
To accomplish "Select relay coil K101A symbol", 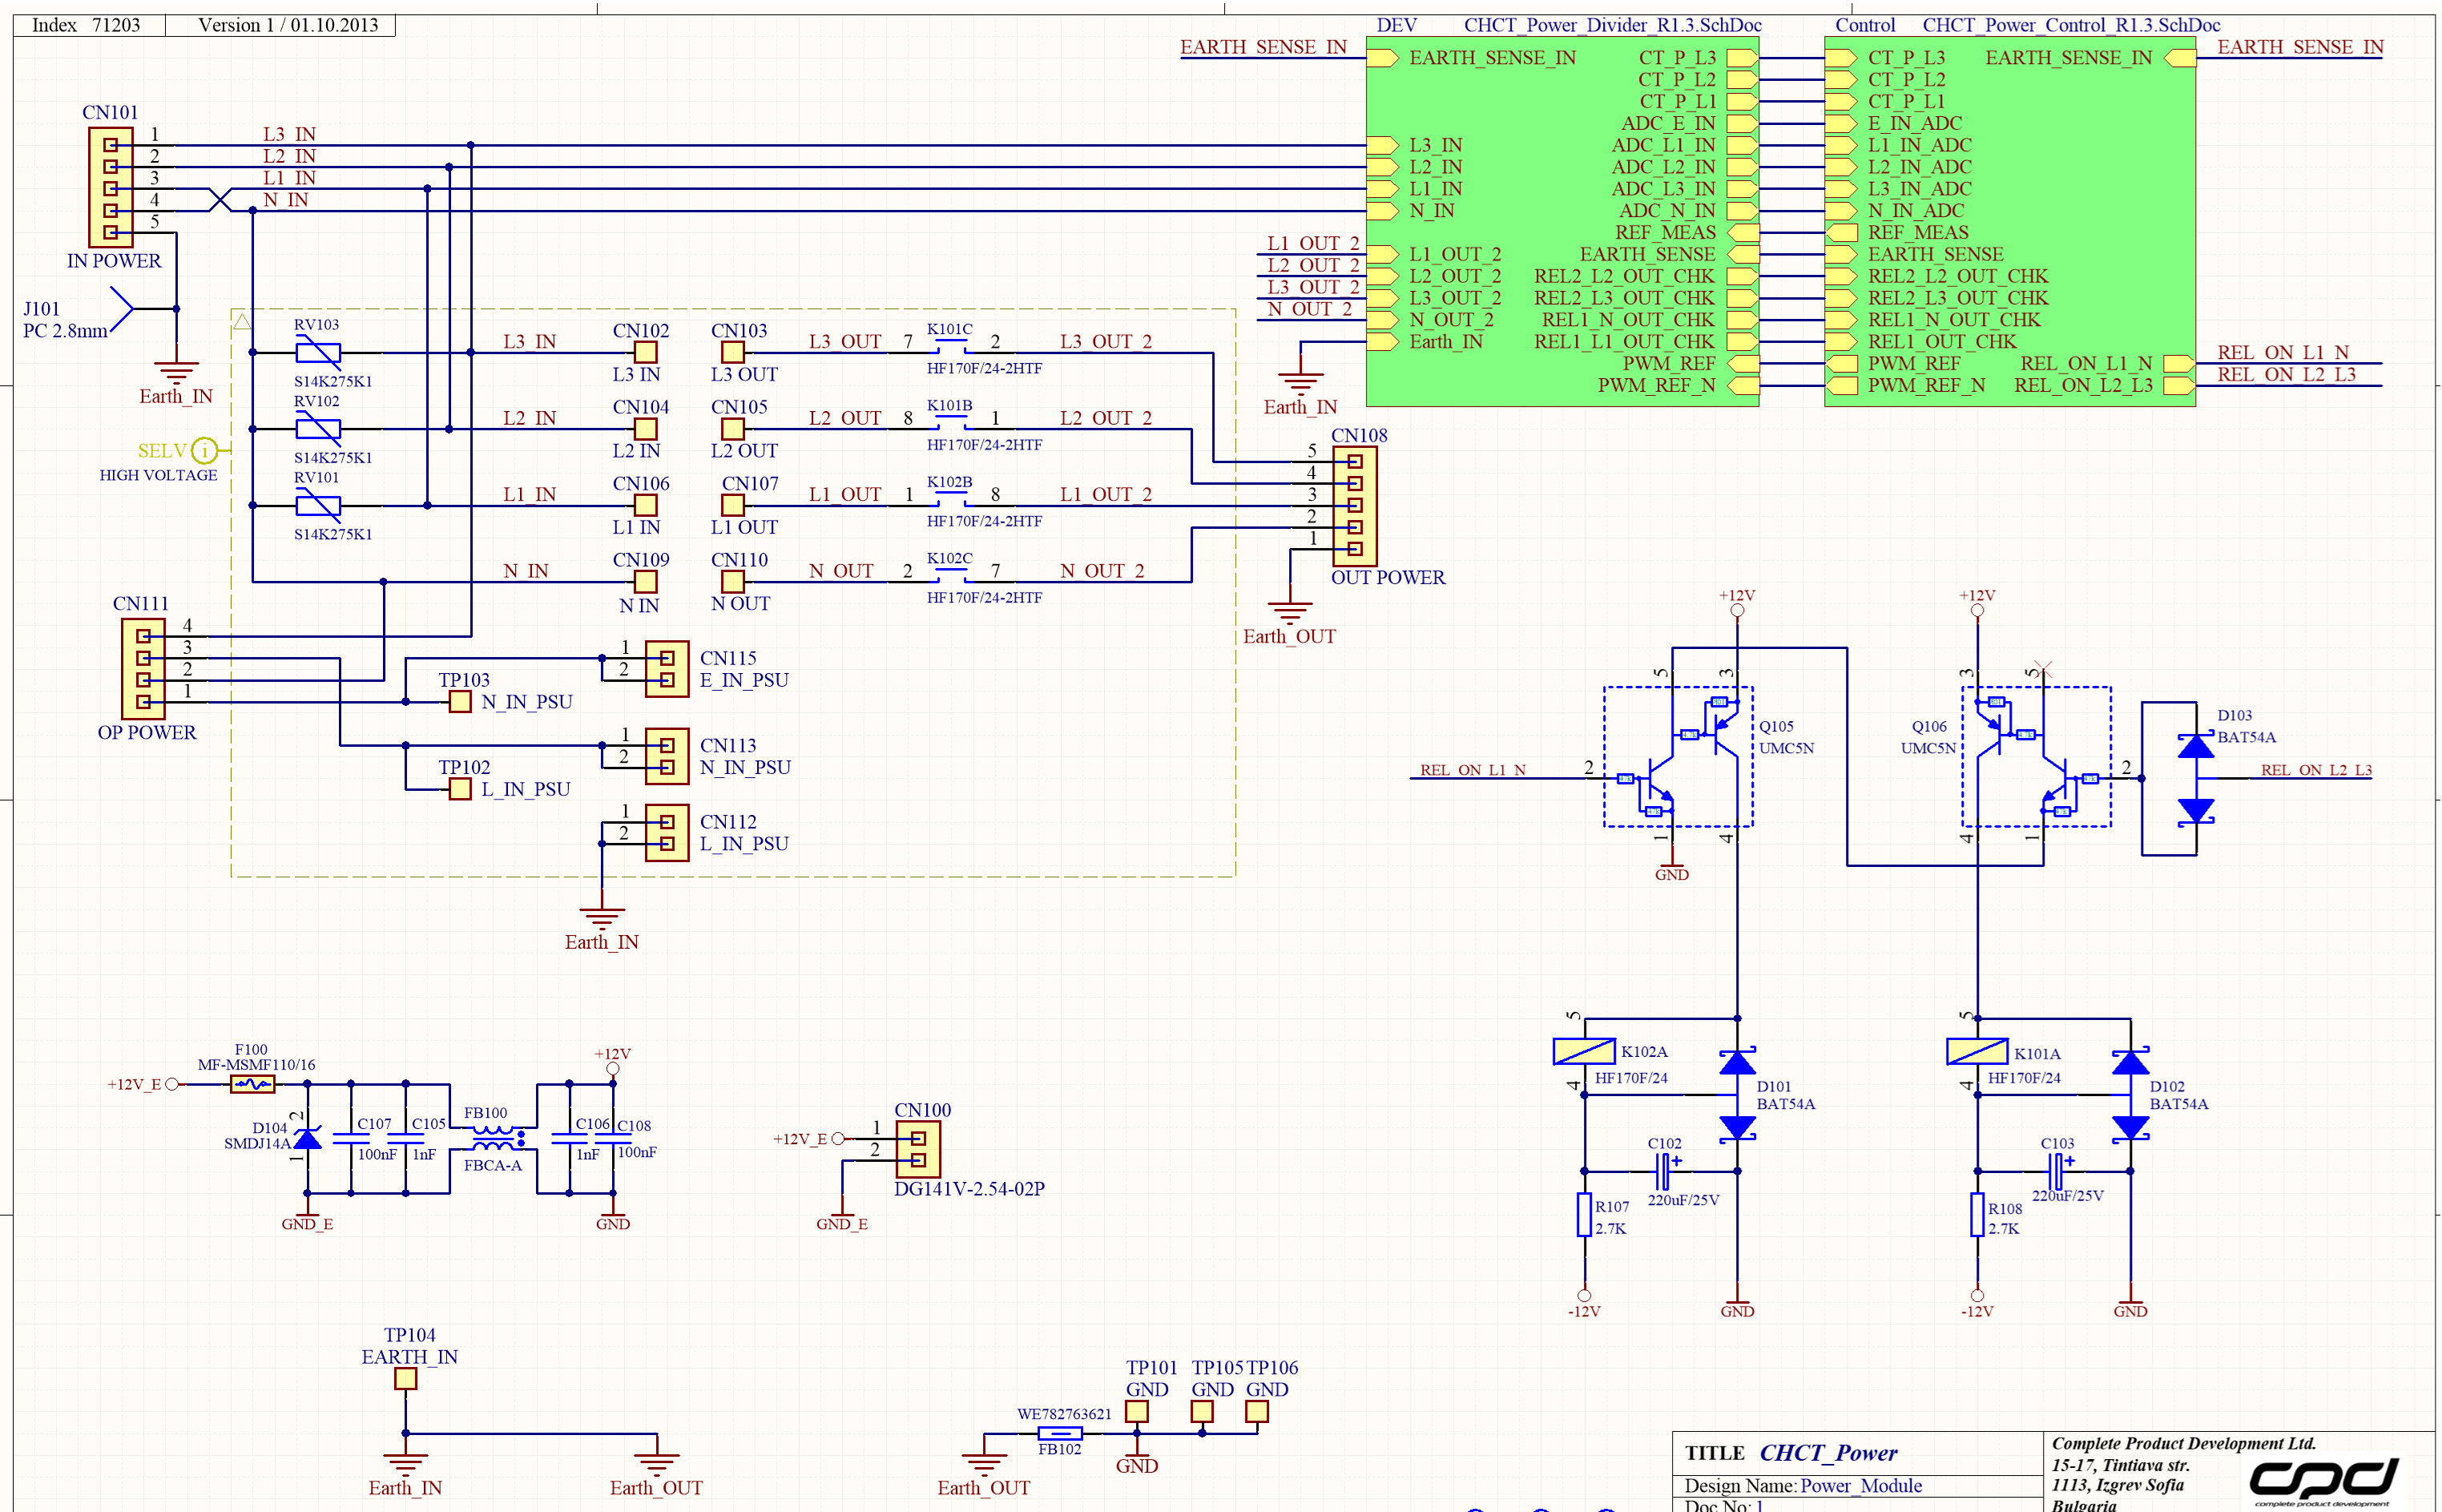I will [x=1977, y=1052].
